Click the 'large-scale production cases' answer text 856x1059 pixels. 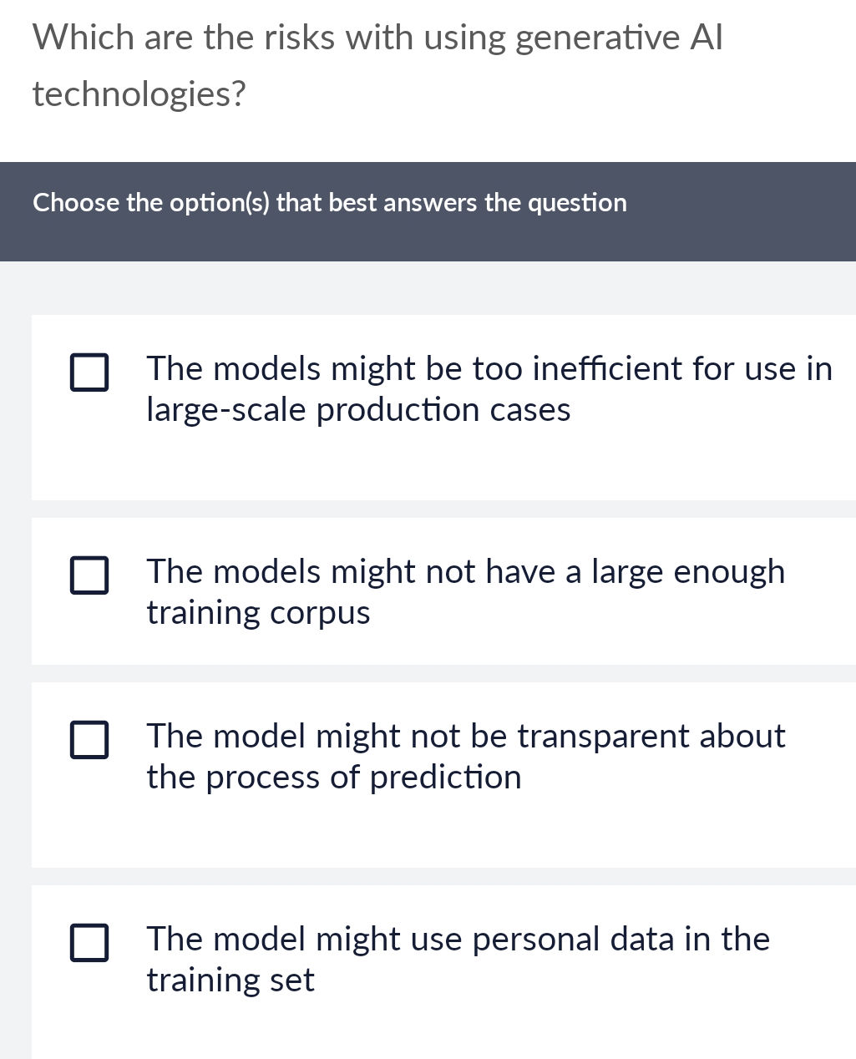pos(358,409)
